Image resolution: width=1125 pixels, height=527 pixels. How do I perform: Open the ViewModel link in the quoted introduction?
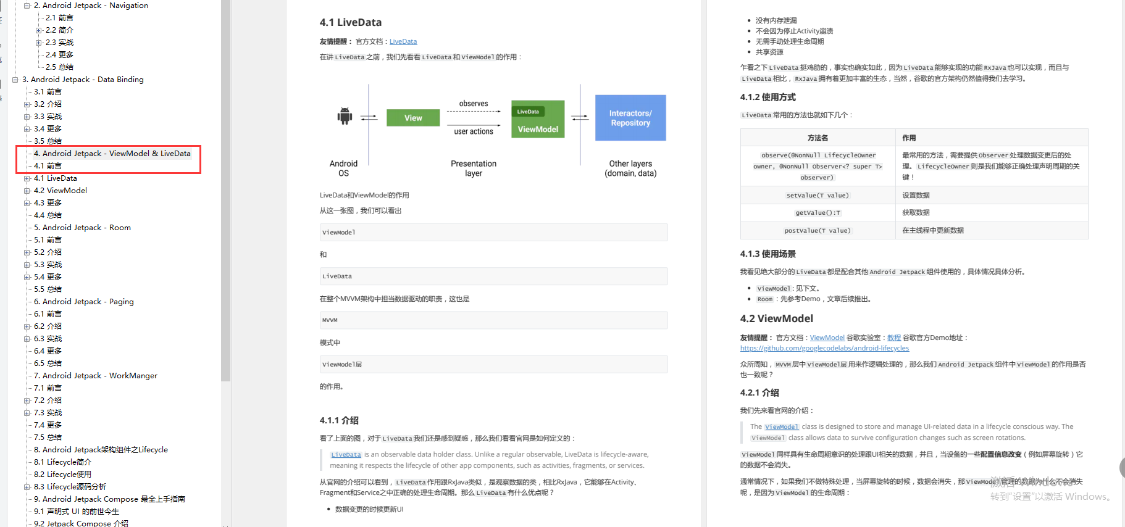pyautogui.click(x=782, y=427)
